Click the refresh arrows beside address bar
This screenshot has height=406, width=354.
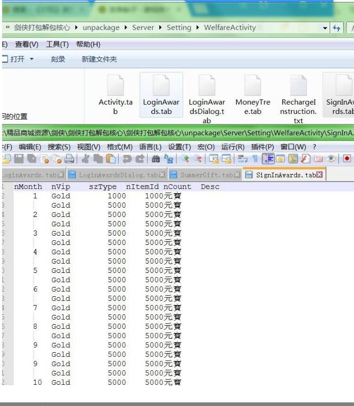pyautogui.click(x=336, y=28)
